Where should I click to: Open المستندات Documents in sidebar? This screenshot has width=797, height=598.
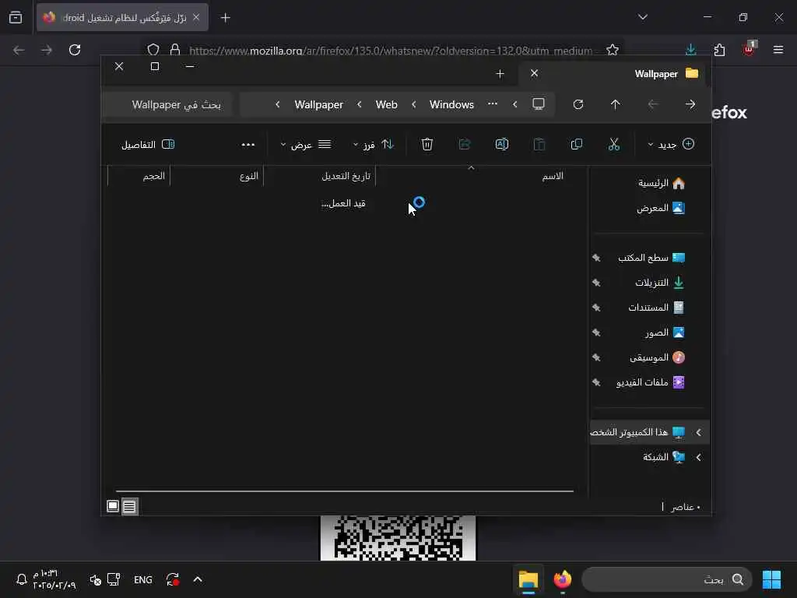(655, 308)
